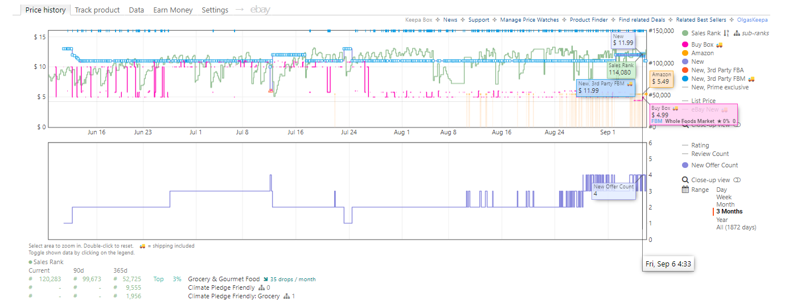Open the Grocery & Gourmet Food category
This screenshot has width=797, height=300.
point(224,279)
